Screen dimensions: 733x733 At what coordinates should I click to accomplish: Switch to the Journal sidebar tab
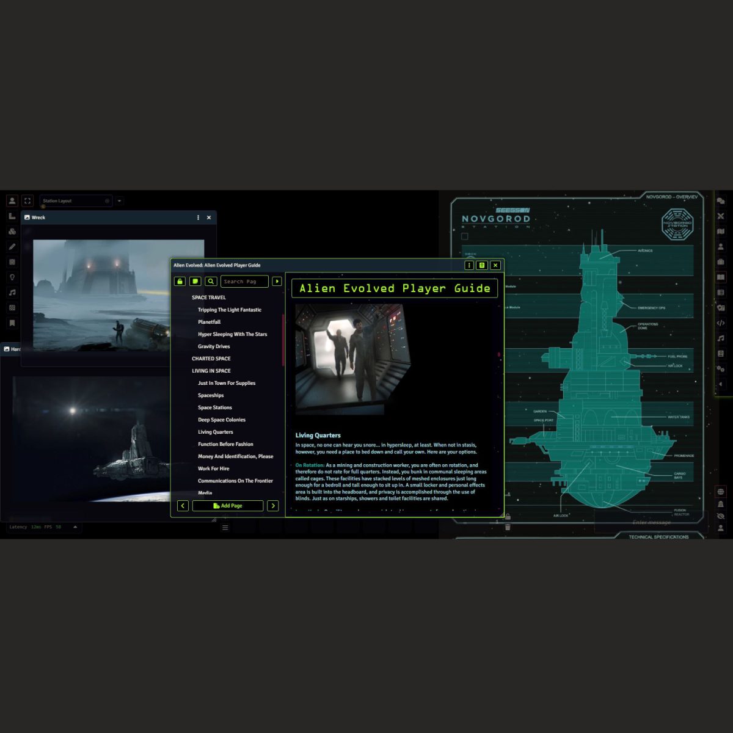(x=721, y=277)
